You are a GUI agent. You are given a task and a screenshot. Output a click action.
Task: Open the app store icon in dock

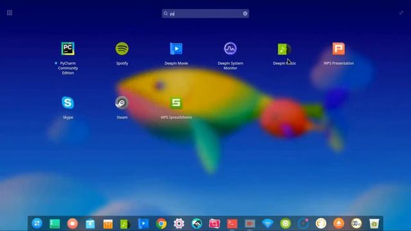[108, 224]
